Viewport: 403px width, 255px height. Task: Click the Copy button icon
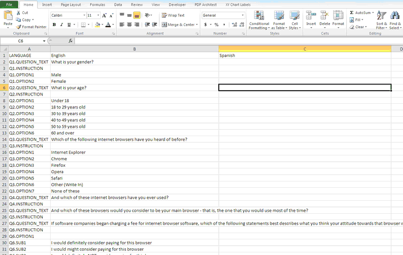tap(18, 20)
